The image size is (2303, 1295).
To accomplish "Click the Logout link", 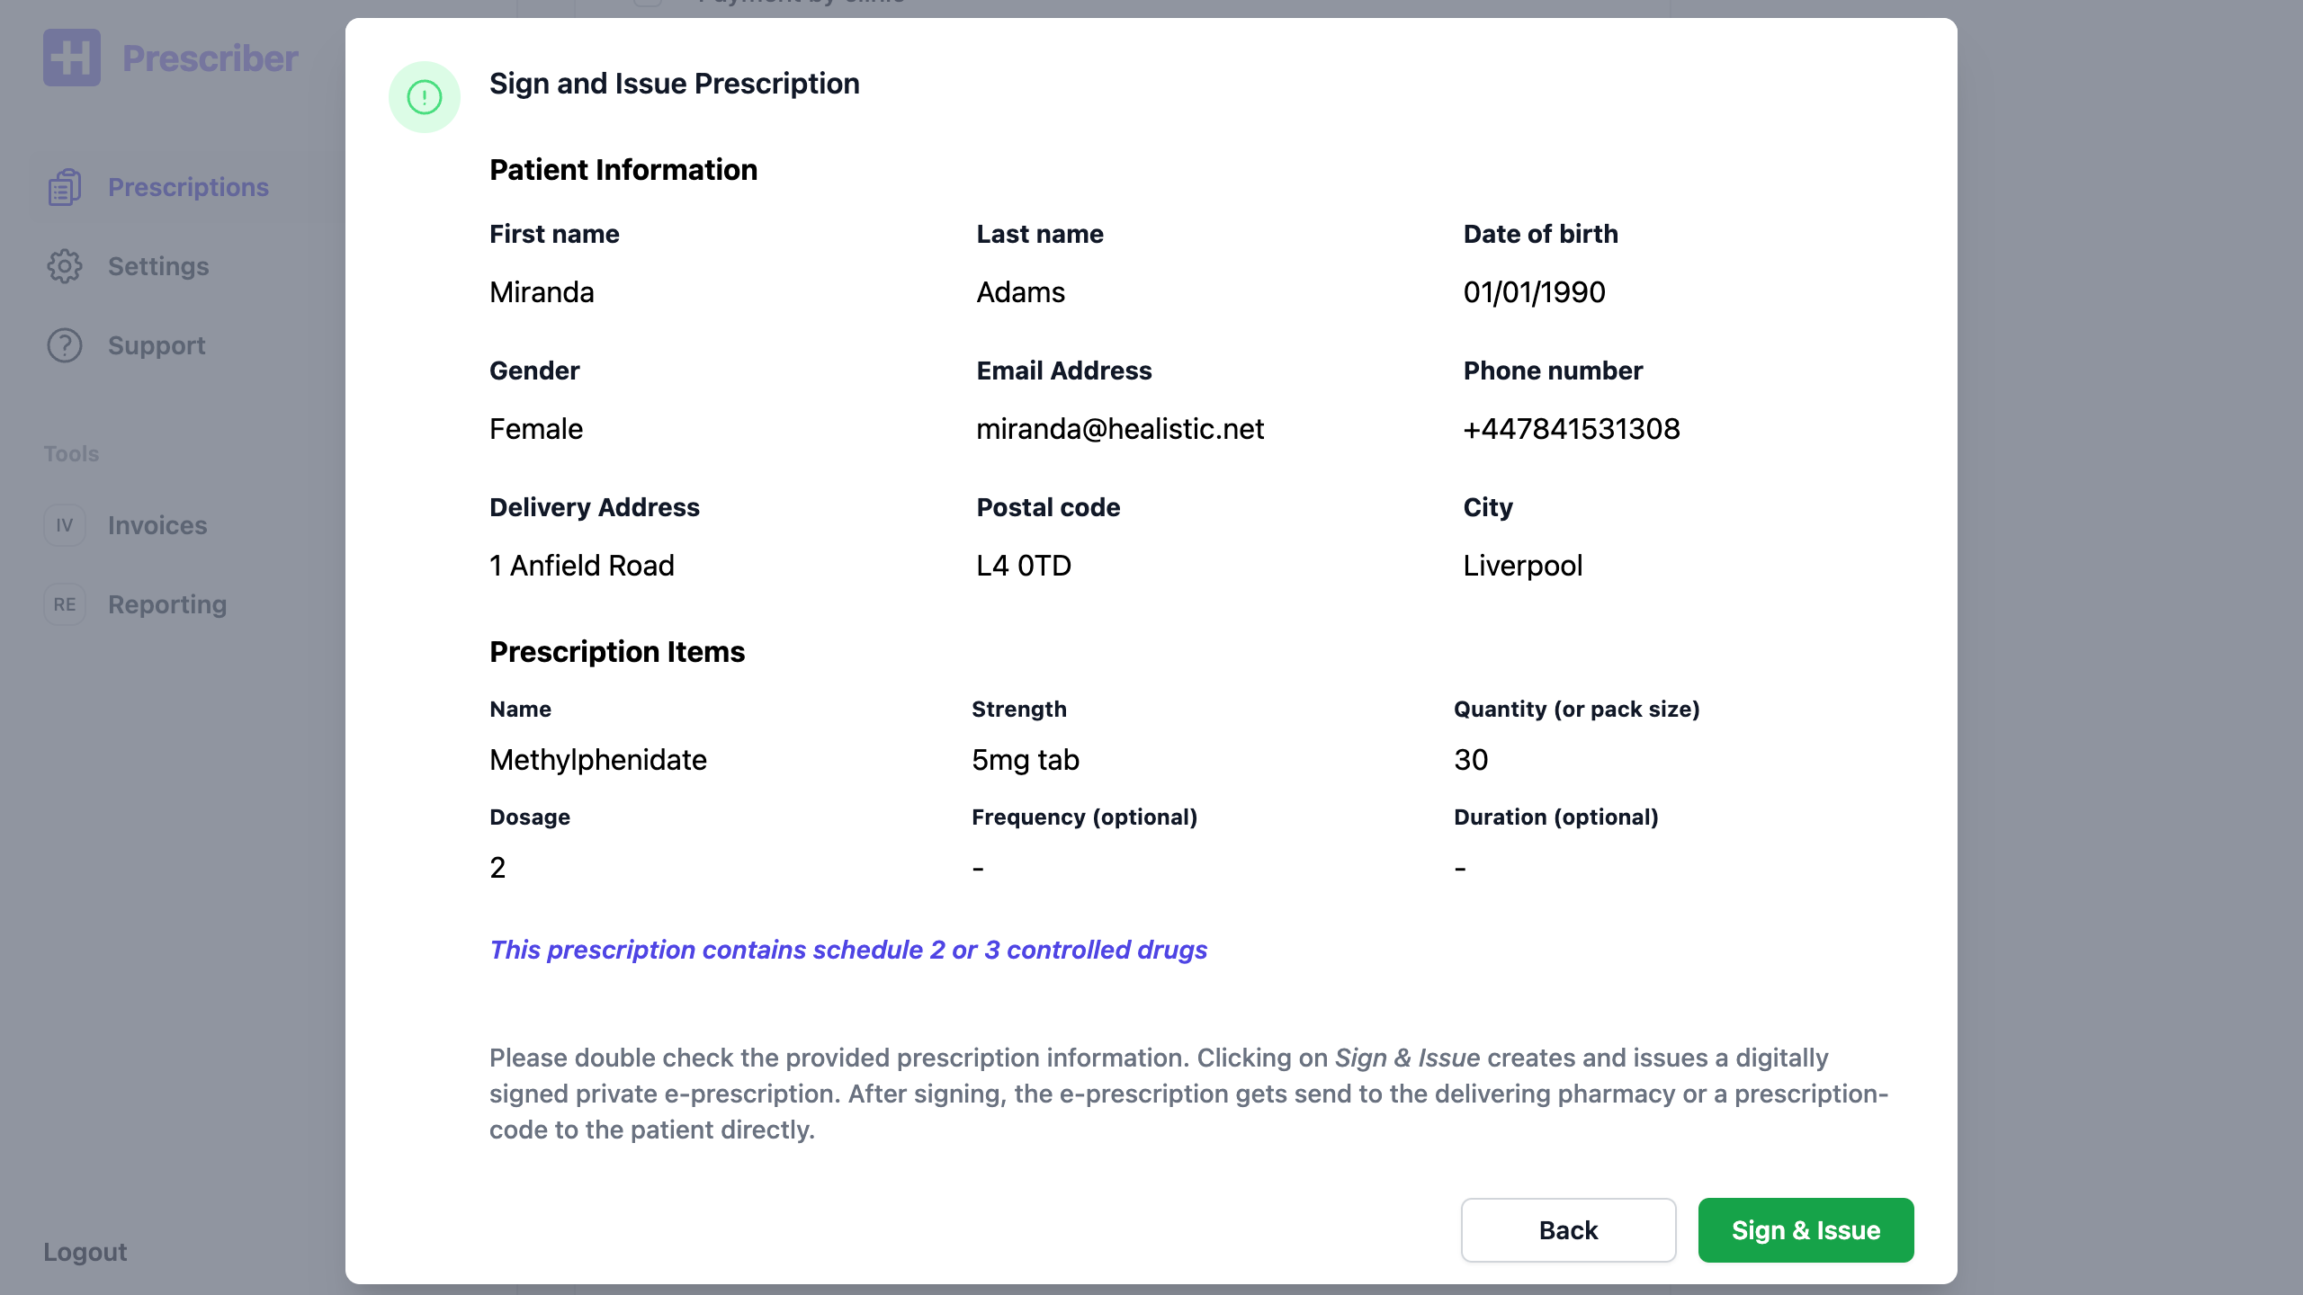I will coord(85,1252).
